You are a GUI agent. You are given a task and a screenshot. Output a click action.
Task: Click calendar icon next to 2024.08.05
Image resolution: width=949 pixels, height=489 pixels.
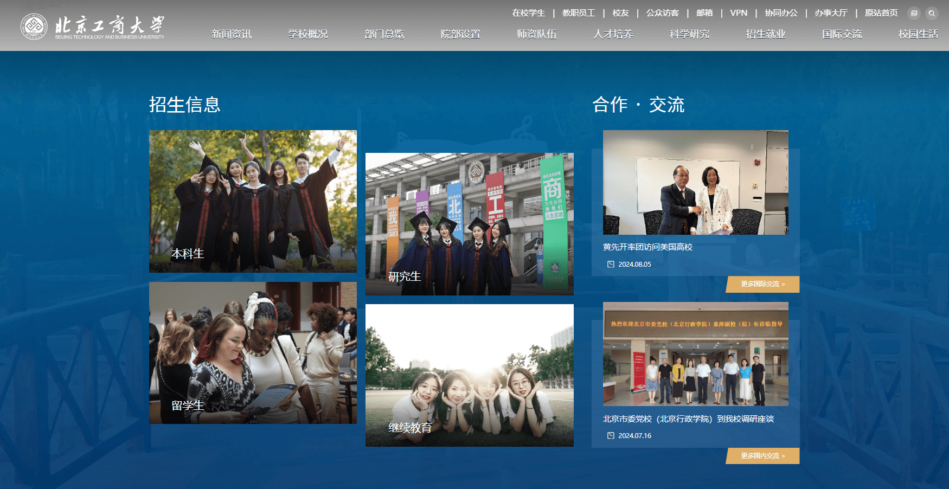pos(611,264)
